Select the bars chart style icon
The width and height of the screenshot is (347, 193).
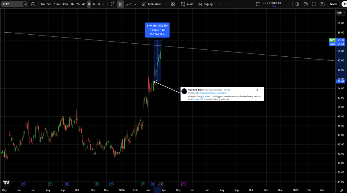pyautogui.click(x=113, y=4)
